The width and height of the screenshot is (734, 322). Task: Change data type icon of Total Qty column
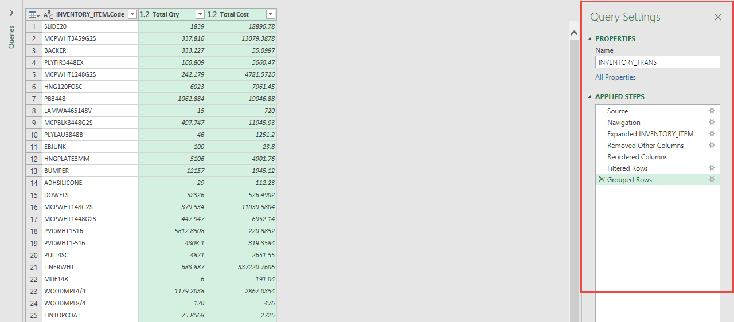[145, 14]
